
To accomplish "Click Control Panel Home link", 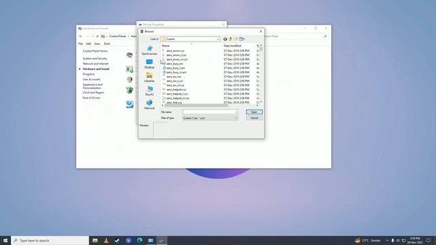I will pos(95,51).
